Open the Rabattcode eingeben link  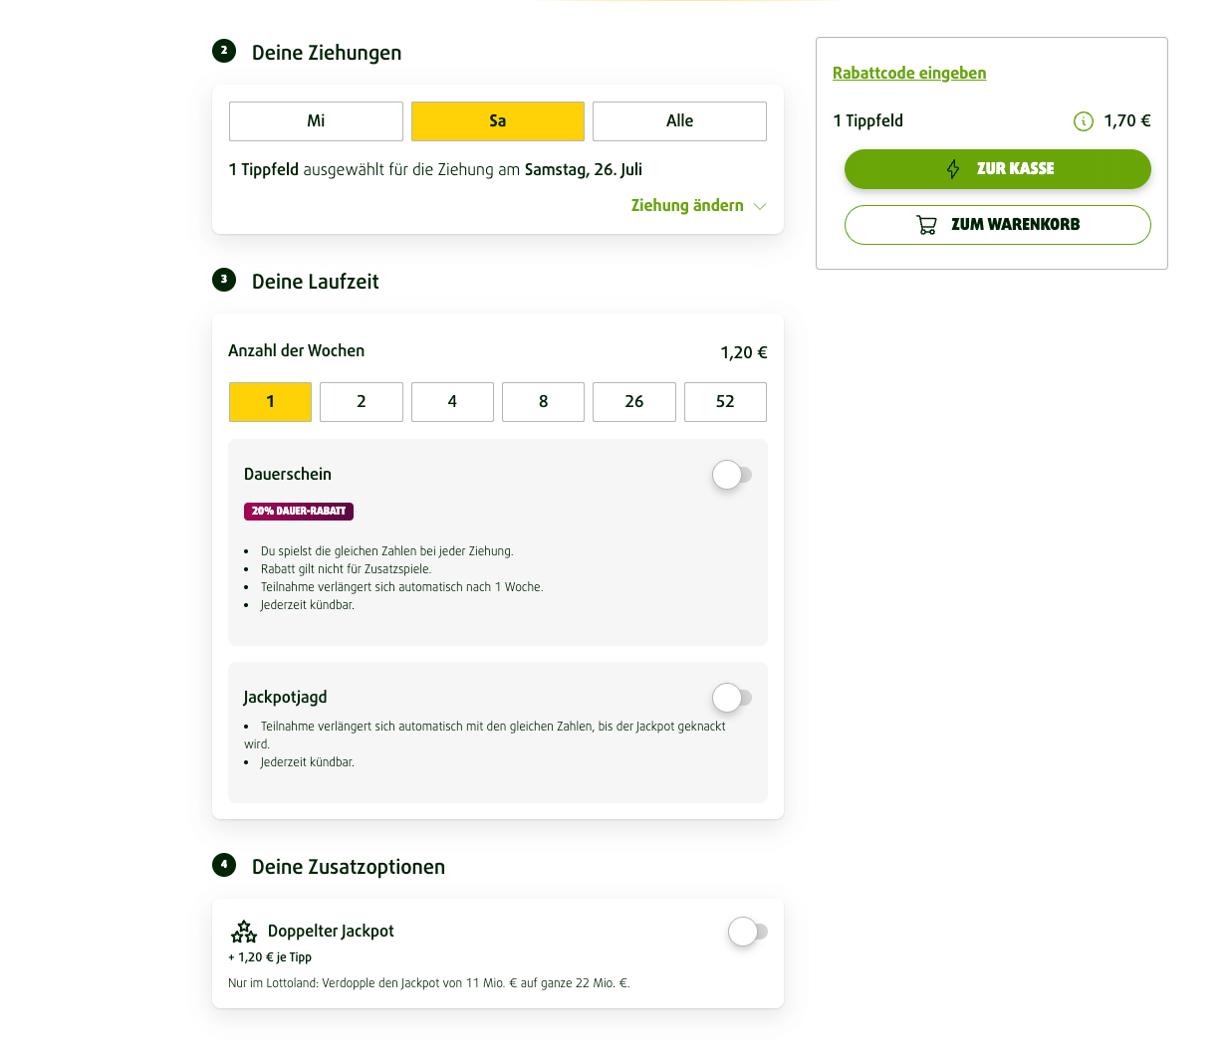pos(909,74)
